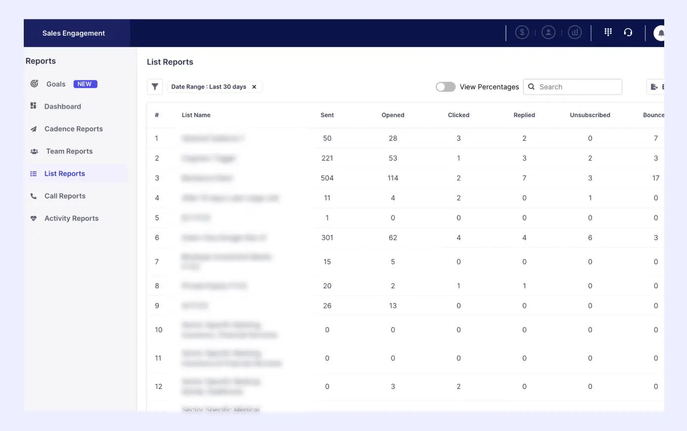The image size is (687, 431).
Task: Click the export file icon
Action: (x=654, y=87)
